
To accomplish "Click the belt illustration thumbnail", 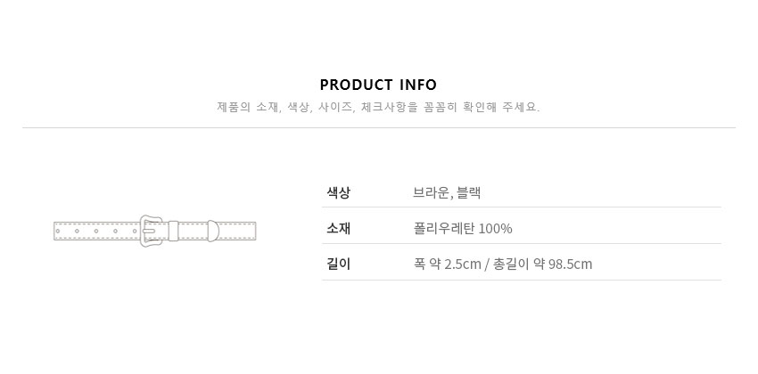I will (154, 232).
